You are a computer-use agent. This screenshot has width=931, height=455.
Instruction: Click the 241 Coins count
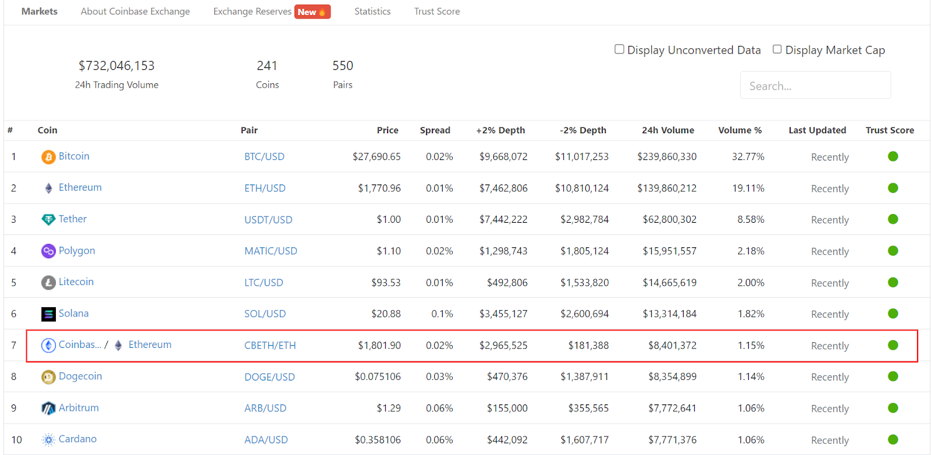coord(267,66)
